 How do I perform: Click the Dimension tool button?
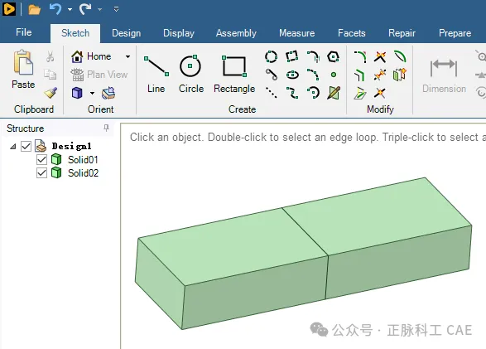pyautogui.click(x=444, y=75)
